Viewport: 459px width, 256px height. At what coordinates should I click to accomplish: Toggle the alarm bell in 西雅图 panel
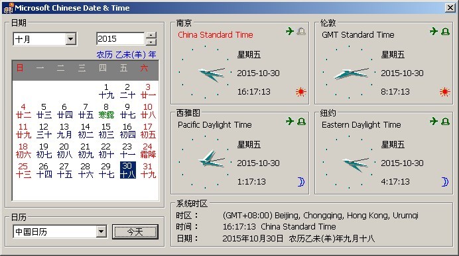(302, 121)
